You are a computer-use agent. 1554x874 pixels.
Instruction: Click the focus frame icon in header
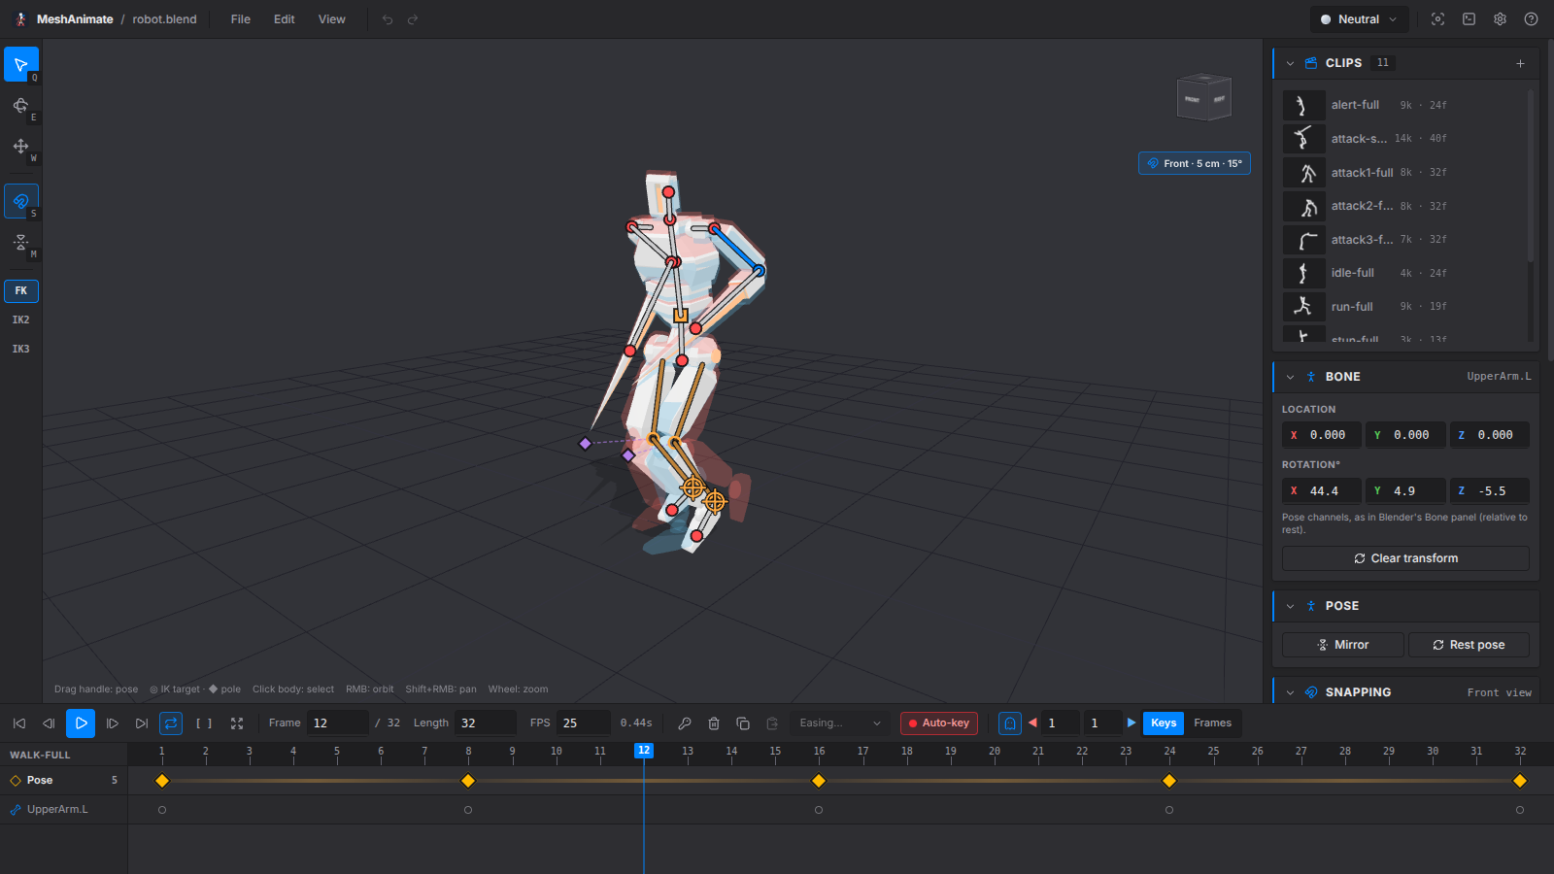click(x=1438, y=19)
